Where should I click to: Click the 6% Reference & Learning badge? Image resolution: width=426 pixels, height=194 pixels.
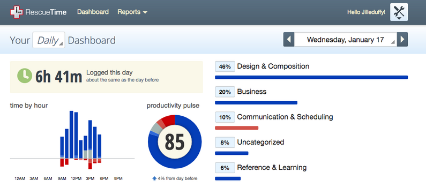pos(225,168)
